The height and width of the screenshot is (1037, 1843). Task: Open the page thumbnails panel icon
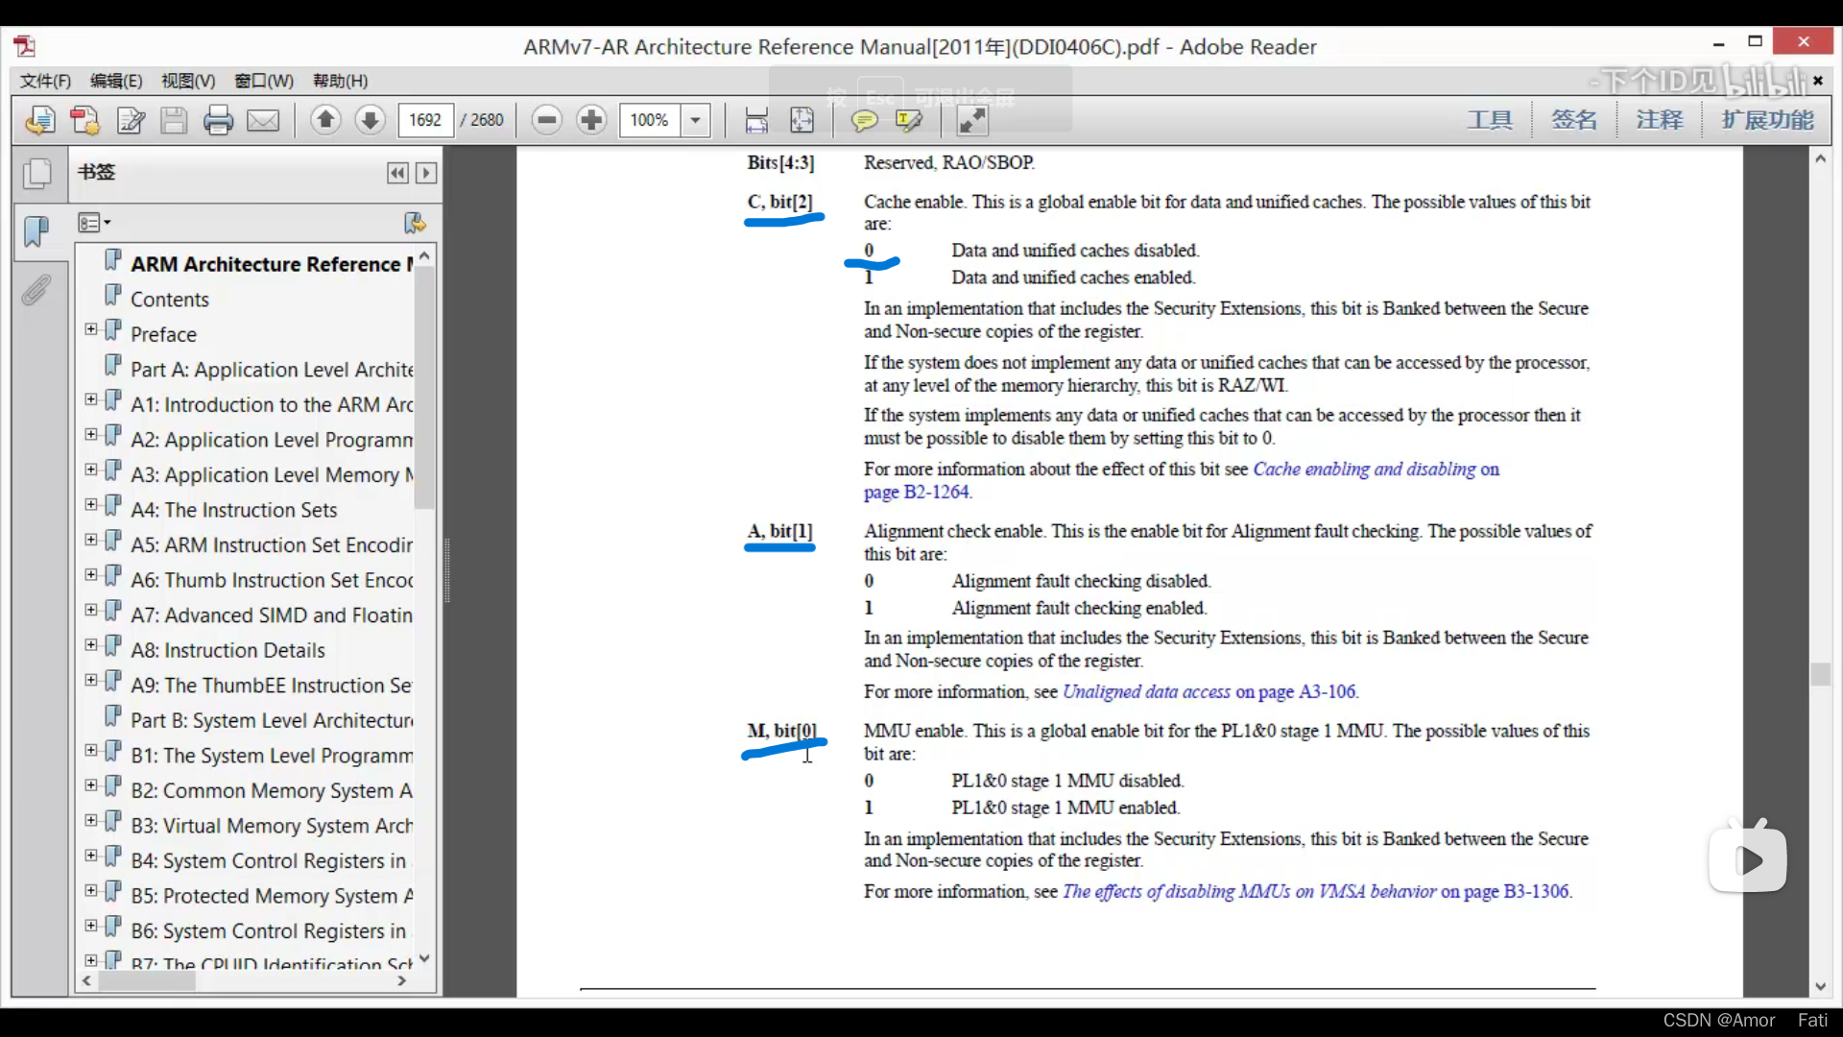point(36,174)
